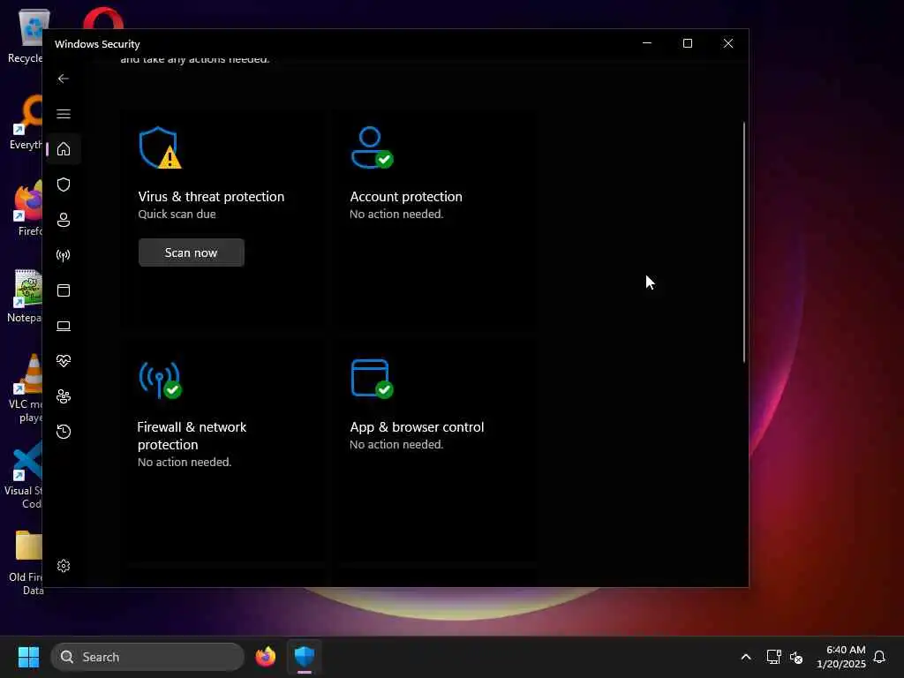This screenshot has width=904, height=678.
Task: Click the Windows Security title bar text
Action: pos(97,44)
